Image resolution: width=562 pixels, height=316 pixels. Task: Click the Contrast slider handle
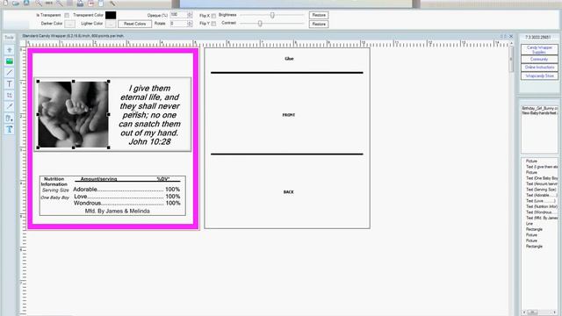(x=260, y=24)
